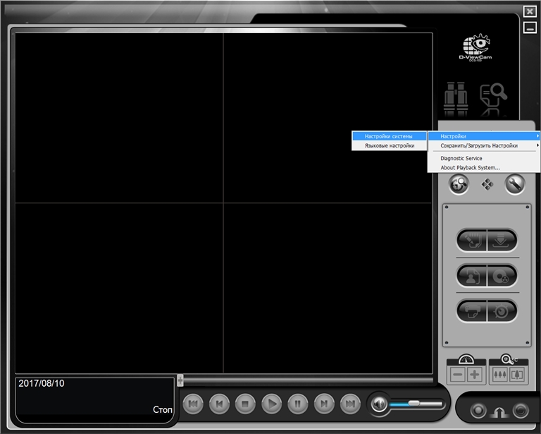The height and width of the screenshot is (434, 541).
Task: Open Diagnostic Service
Action: [x=461, y=158]
